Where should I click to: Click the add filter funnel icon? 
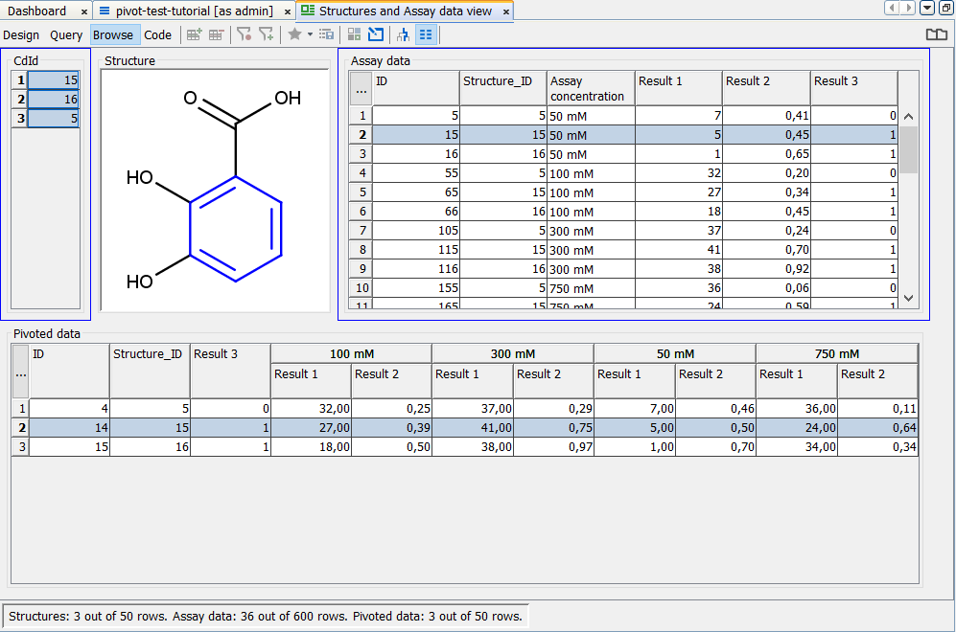(267, 34)
